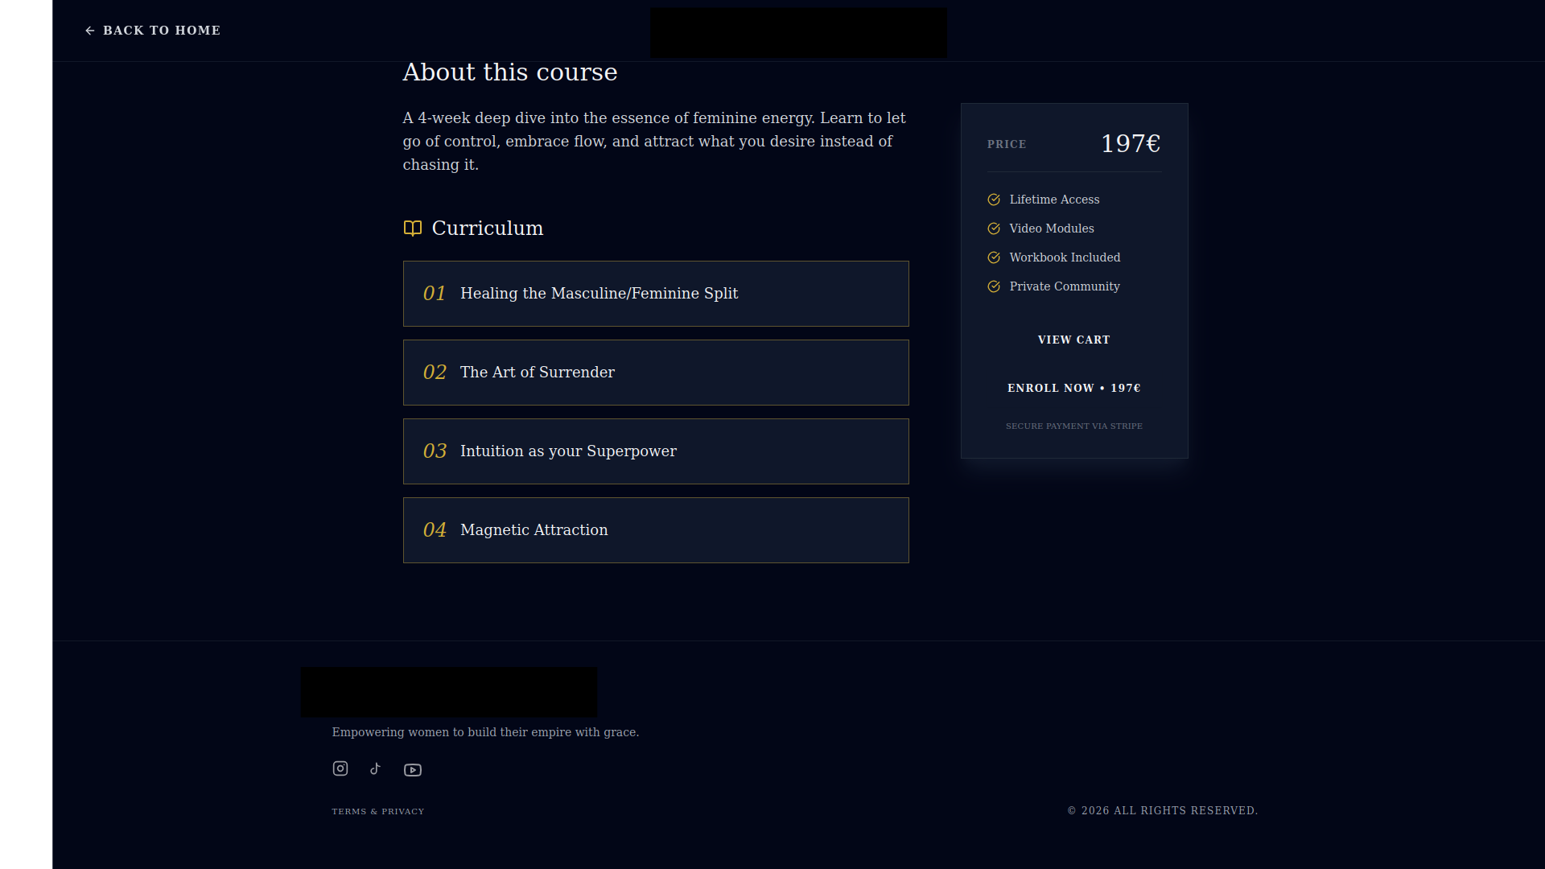Open the TikTok icon in footer

point(375,768)
